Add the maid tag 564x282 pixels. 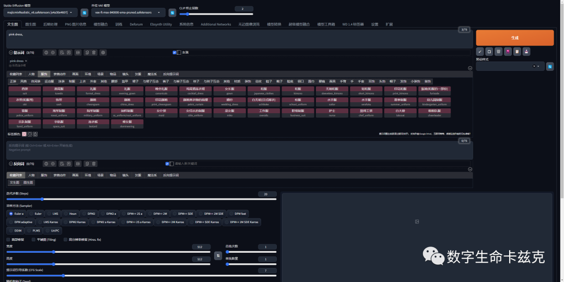[x=161, y=113]
